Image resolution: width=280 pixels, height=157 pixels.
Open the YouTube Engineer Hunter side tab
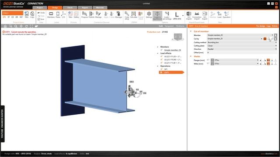(3, 124)
